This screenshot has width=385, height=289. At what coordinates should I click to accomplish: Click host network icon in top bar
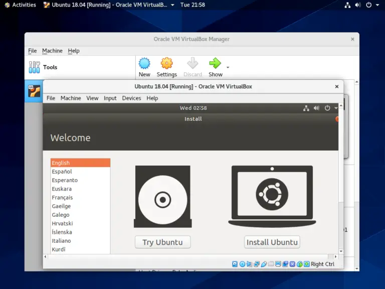coord(347,5)
